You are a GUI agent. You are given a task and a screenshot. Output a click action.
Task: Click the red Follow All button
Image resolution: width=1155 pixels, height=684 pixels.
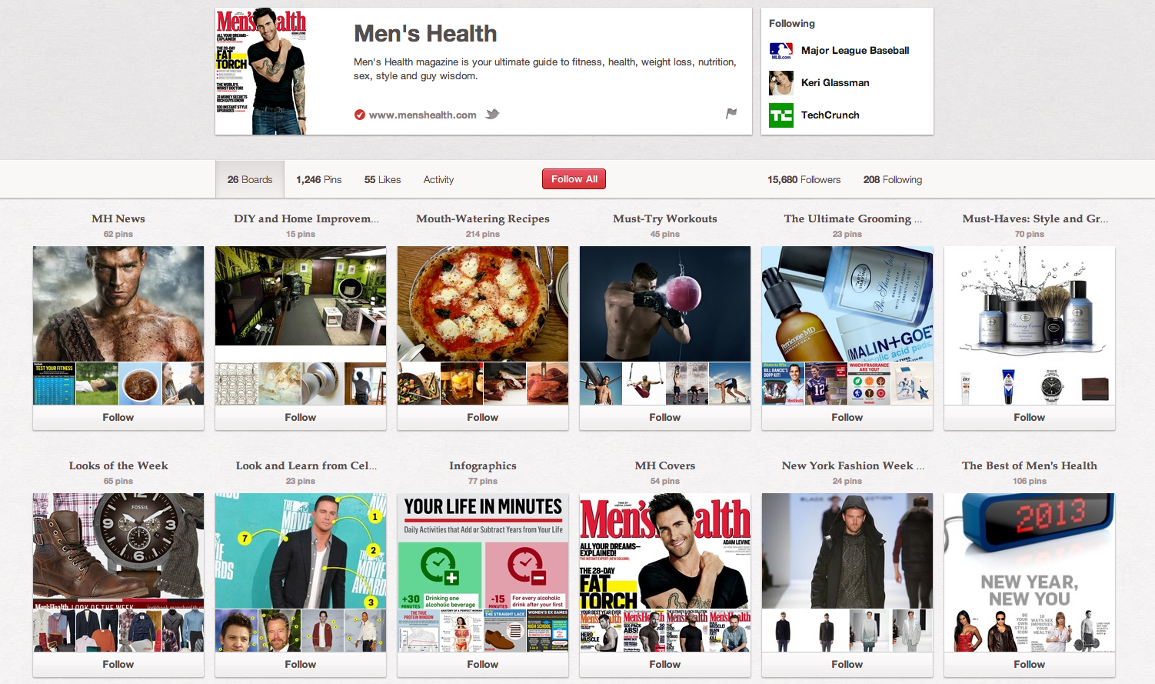pyautogui.click(x=574, y=179)
